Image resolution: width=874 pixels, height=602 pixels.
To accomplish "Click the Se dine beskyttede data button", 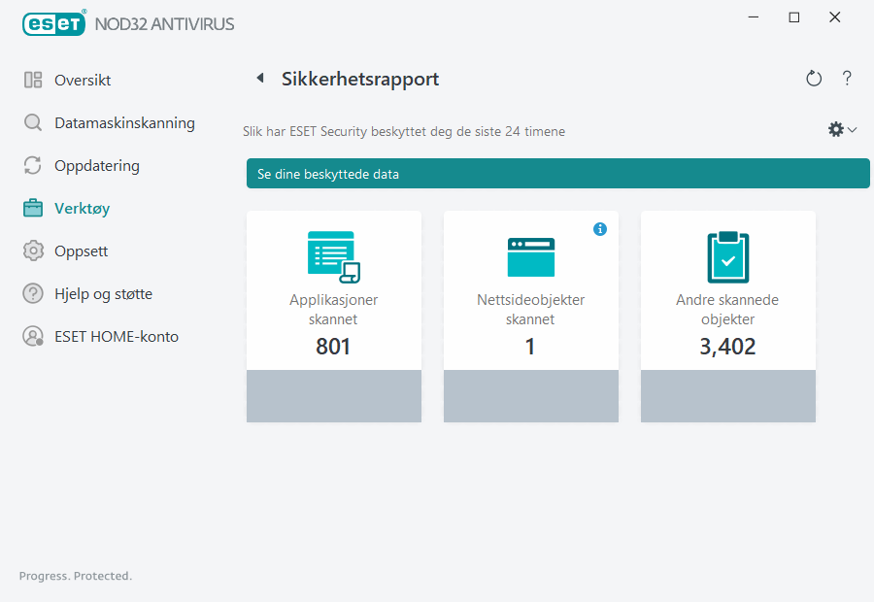I will click(558, 173).
